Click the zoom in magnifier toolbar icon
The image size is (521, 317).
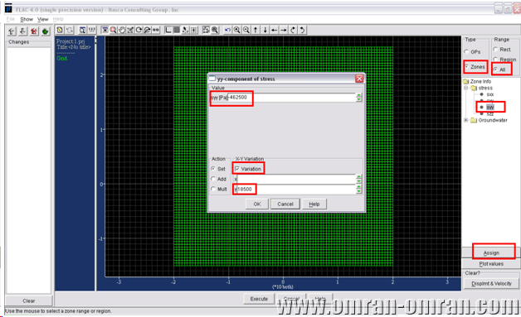tap(237, 30)
